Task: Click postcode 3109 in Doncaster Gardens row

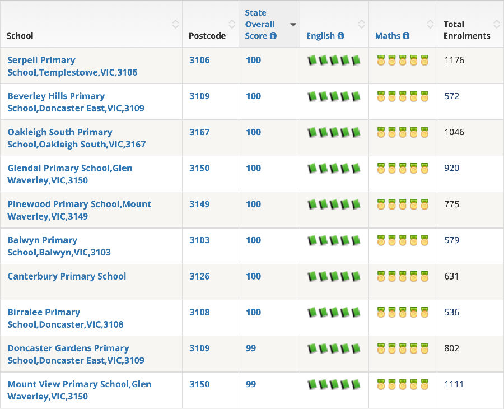Action: point(199,348)
